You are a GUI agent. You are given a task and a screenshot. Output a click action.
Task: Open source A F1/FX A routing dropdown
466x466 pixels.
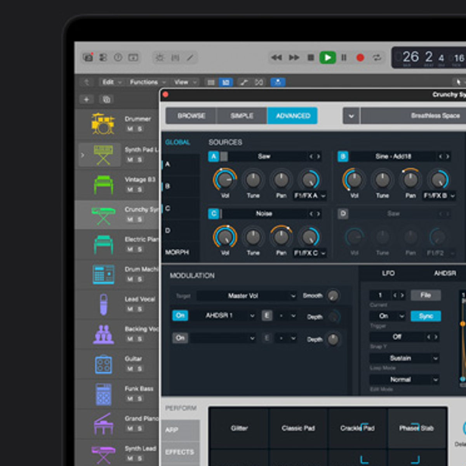click(310, 196)
